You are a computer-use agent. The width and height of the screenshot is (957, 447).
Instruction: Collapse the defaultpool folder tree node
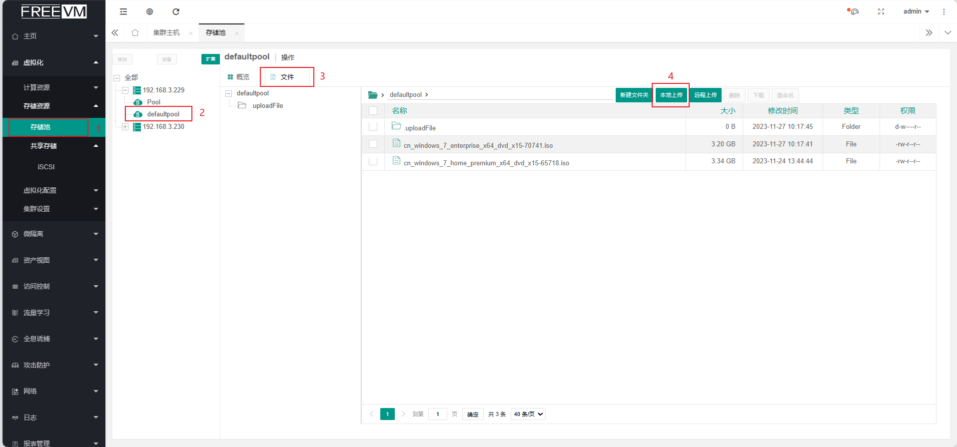229,93
